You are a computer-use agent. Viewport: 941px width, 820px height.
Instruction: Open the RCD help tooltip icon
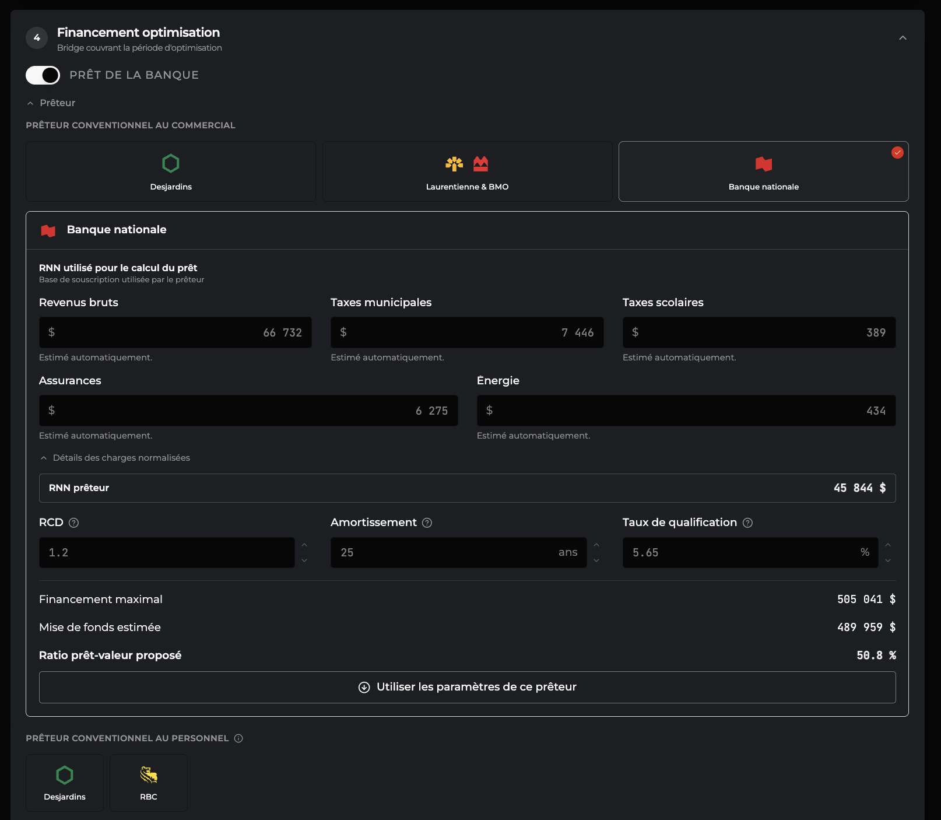tap(73, 523)
